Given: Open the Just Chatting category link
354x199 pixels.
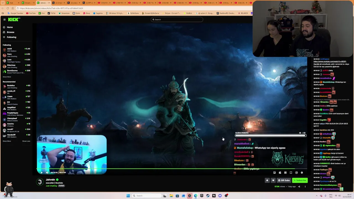Looking at the screenshot, I should click(x=51, y=186).
